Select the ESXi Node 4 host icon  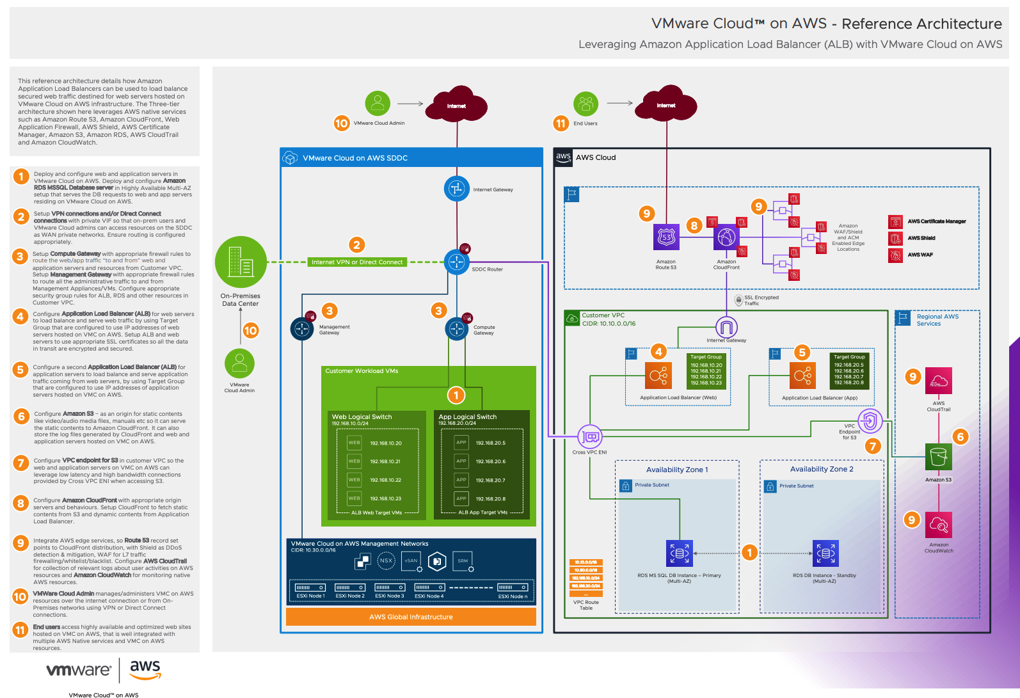point(429,587)
